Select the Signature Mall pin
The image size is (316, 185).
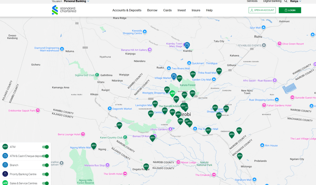(x=254, y=179)
